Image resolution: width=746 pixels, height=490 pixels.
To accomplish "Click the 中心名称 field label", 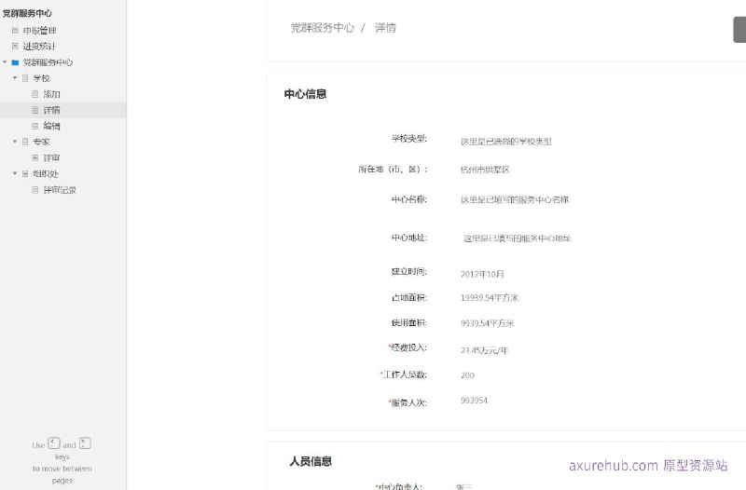I will tap(409, 199).
